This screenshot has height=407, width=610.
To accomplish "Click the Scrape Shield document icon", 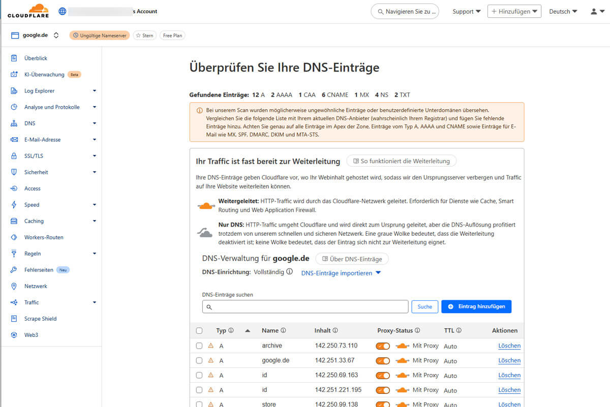I will tap(14, 319).
